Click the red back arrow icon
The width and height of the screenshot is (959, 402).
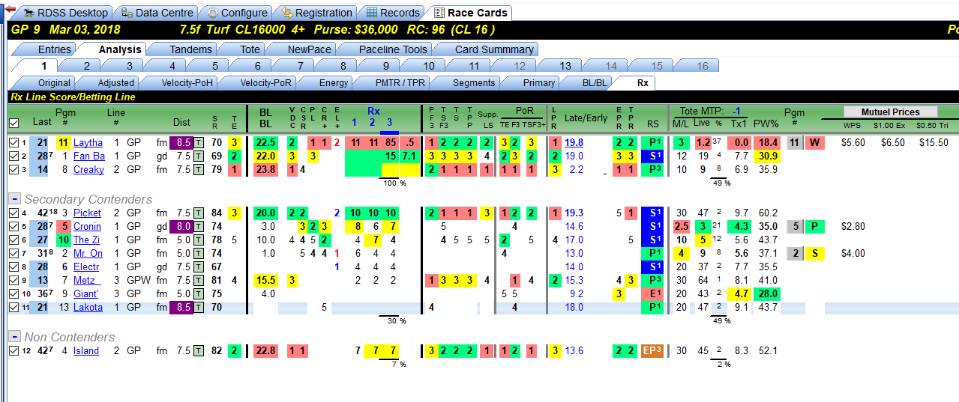pos(10,10)
